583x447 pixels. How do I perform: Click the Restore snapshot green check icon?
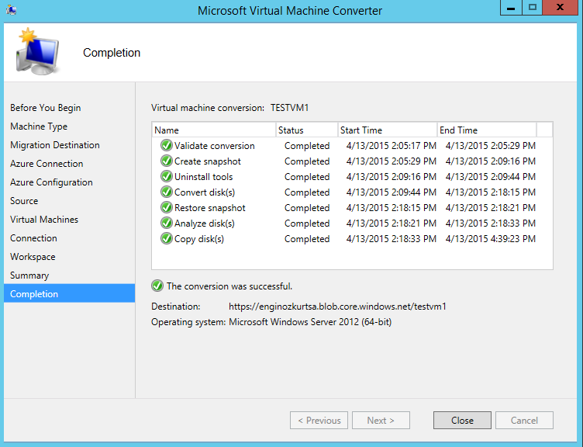tap(167, 207)
